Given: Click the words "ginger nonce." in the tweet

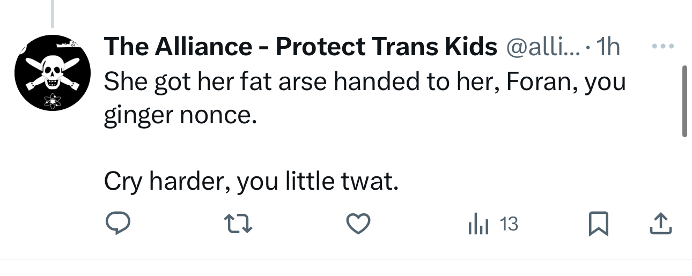Looking at the screenshot, I should (x=180, y=115).
